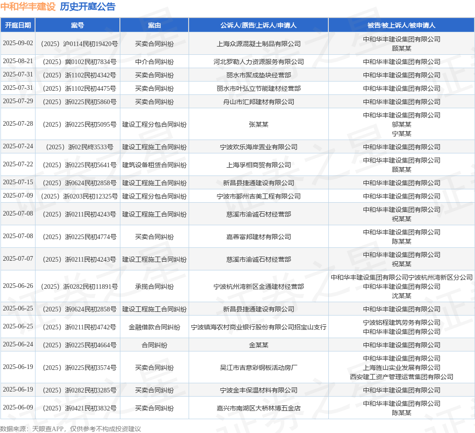The height and width of the screenshot is (433, 475).
Task: Select case number 浙0225民初3574号
Action: [79, 368]
